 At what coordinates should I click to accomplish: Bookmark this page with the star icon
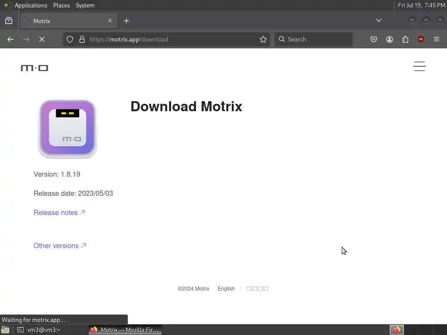pyautogui.click(x=263, y=39)
